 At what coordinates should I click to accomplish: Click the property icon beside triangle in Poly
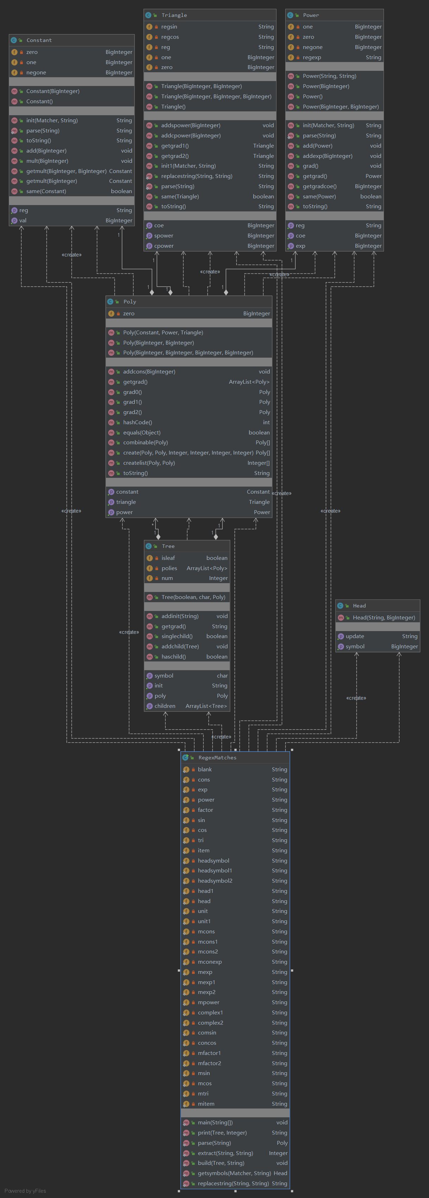coord(111,502)
